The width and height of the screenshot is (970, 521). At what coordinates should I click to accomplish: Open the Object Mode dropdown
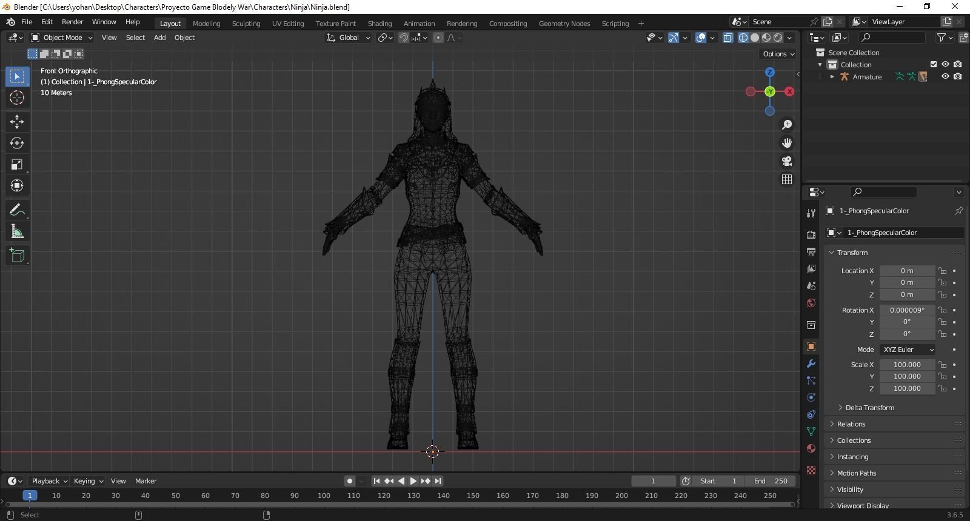coord(62,38)
